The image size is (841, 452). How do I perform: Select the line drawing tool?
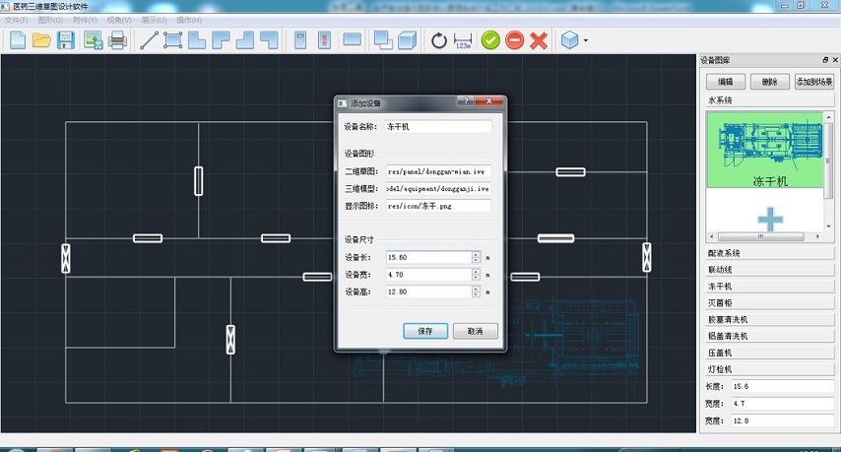pyautogui.click(x=150, y=40)
